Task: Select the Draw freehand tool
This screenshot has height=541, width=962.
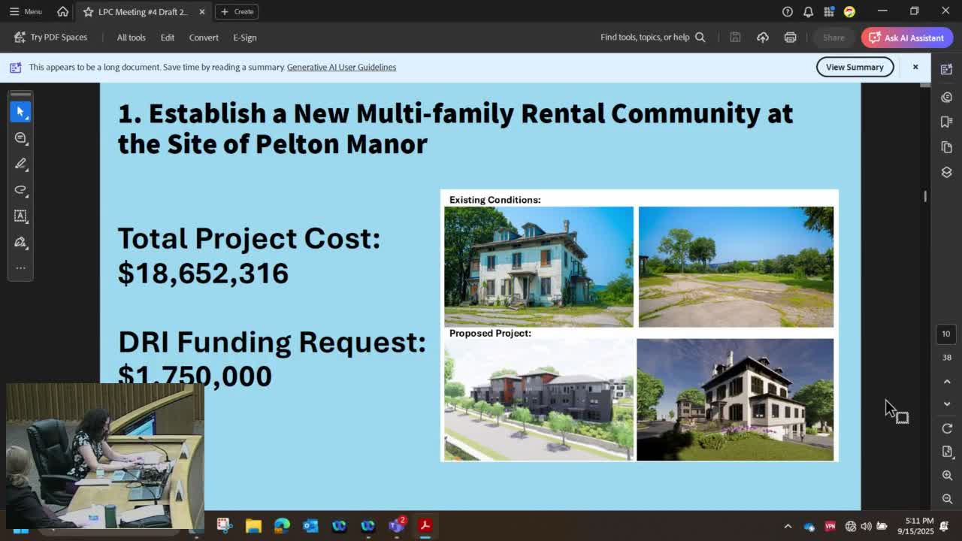Action: [x=20, y=190]
